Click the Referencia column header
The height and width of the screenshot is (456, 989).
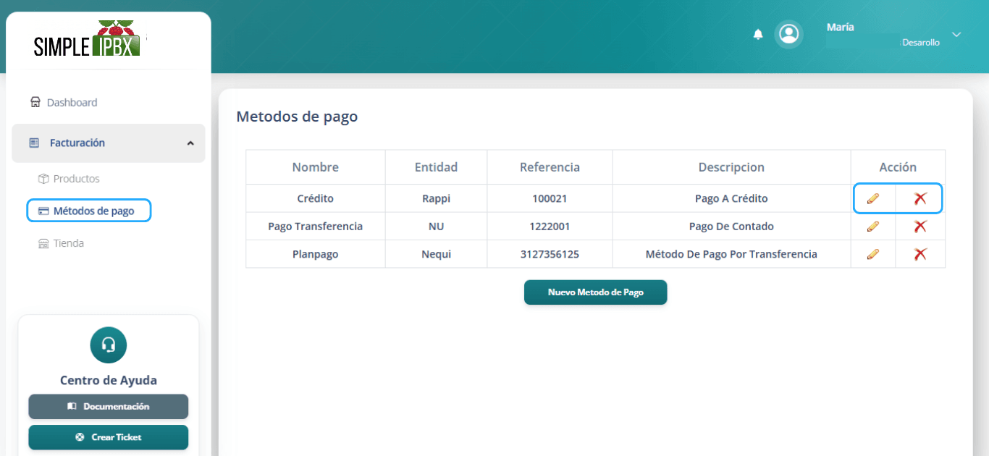[x=550, y=167]
